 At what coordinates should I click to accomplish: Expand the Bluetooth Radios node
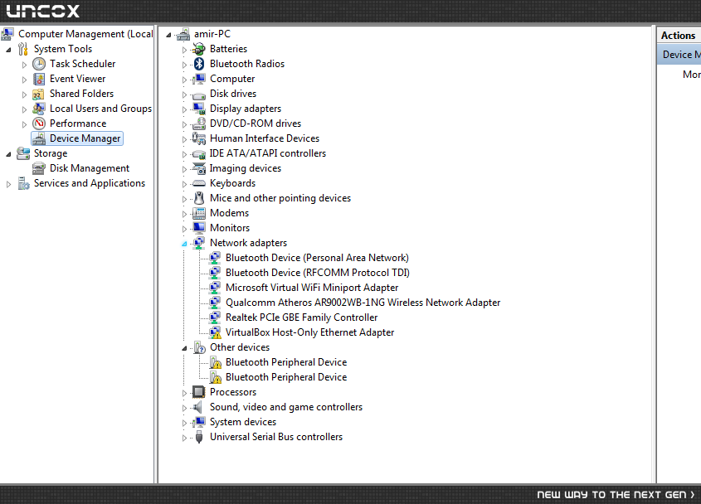tap(184, 65)
